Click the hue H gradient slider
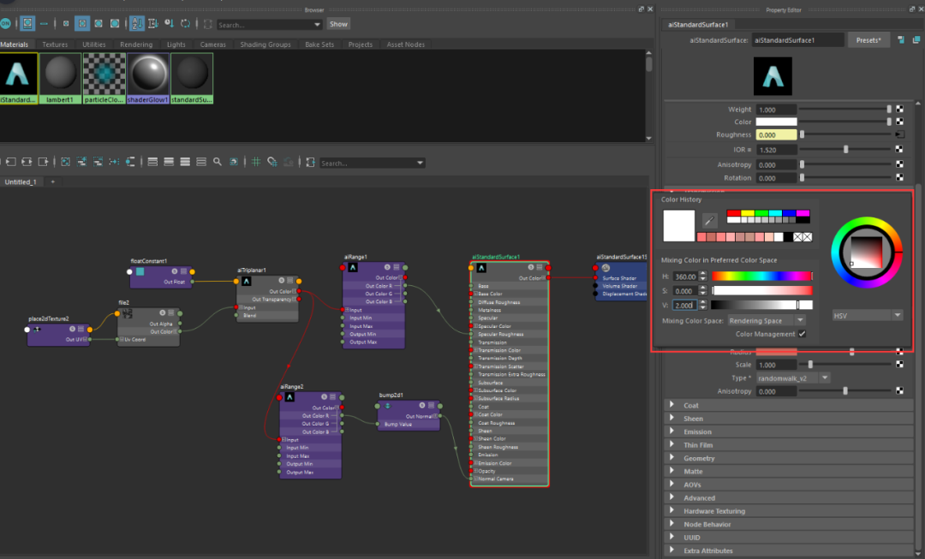This screenshot has width=925, height=559. [x=762, y=276]
